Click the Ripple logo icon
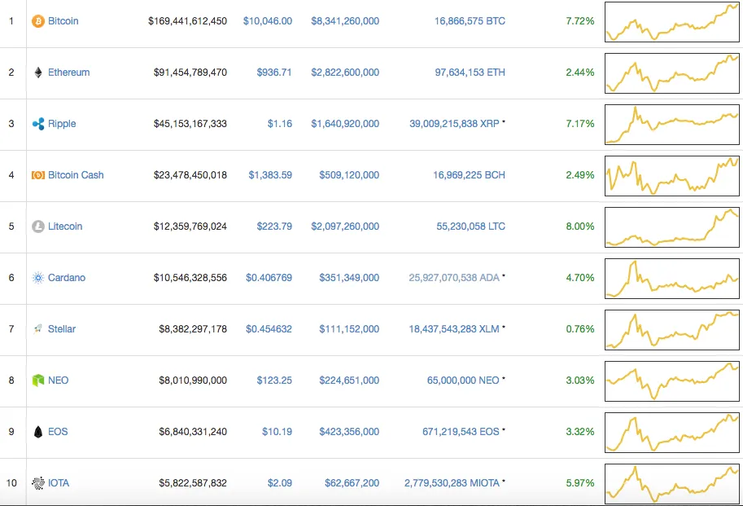The height and width of the screenshot is (506, 743). coord(38,124)
